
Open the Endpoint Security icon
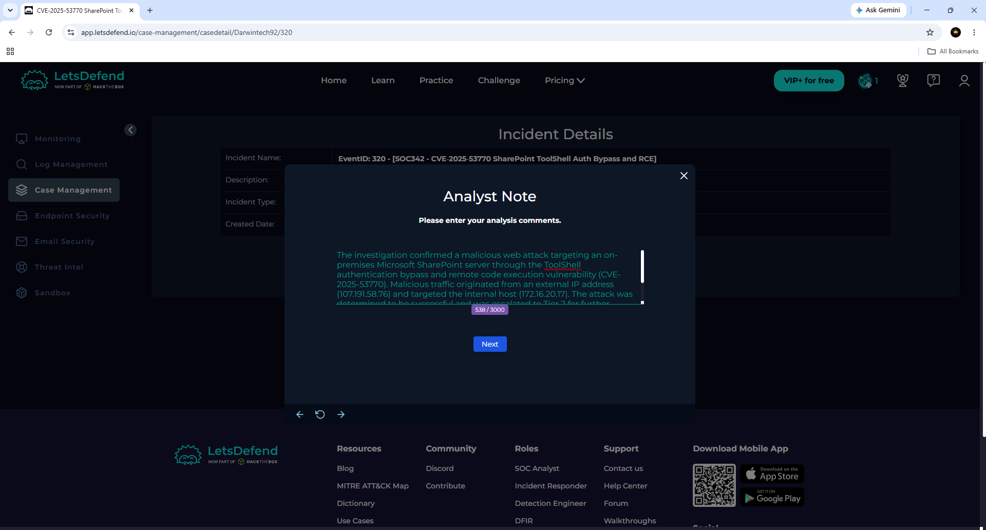click(x=22, y=216)
